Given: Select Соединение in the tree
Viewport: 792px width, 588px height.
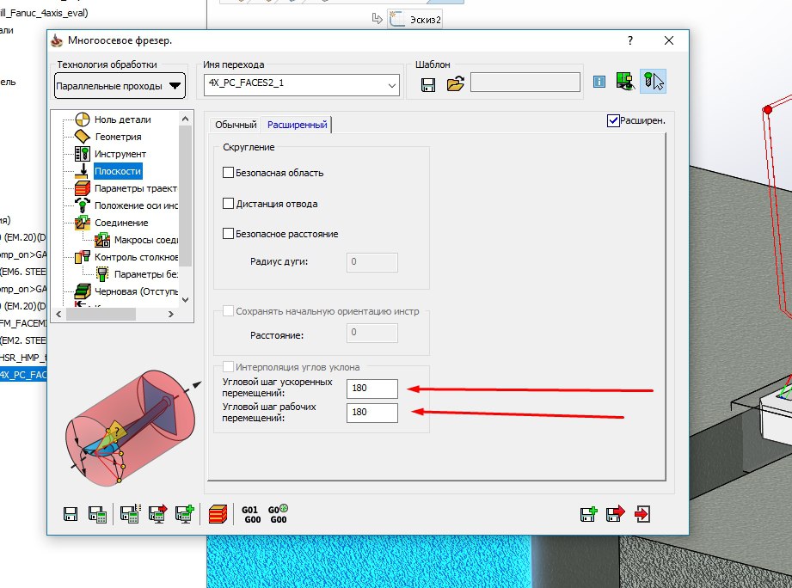Looking at the screenshot, I should click(x=121, y=223).
